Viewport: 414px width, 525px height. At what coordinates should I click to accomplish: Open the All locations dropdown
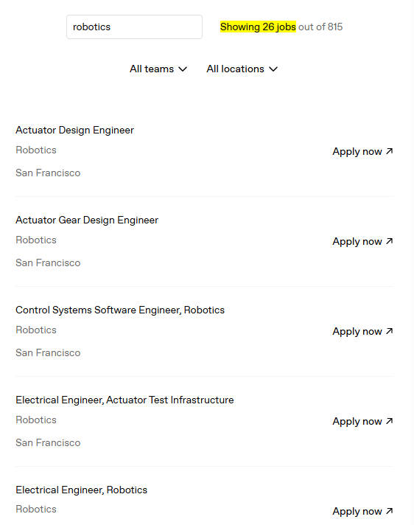[x=242, y=69]
